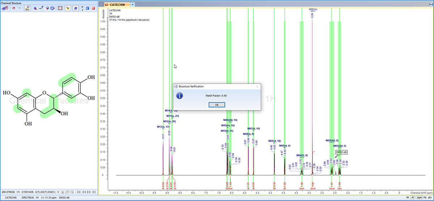Click the DMSO-d6 peak annotation label

pyautogui.click(x=341, y=152)
